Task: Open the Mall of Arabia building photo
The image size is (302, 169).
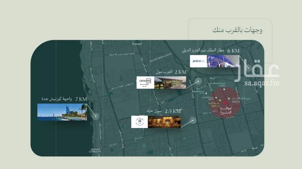Action: 170,82
